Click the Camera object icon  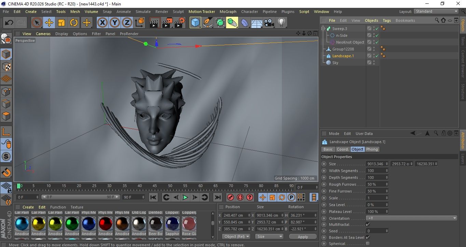pos(269,23)
